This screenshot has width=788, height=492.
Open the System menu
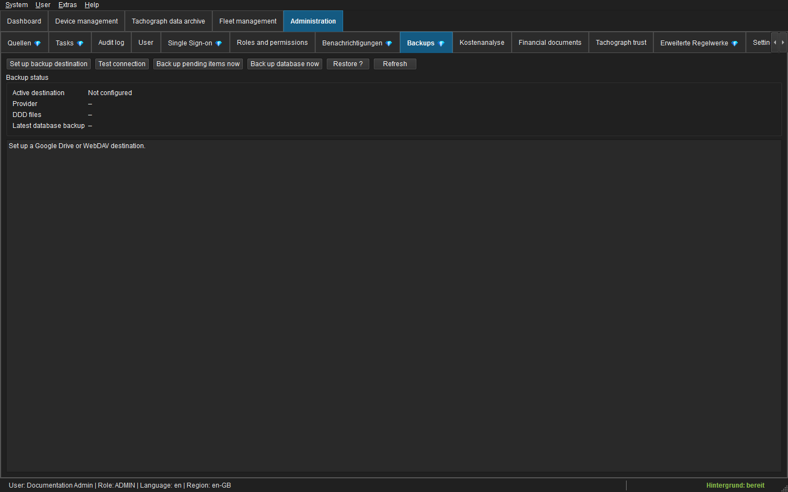(16, 5)
